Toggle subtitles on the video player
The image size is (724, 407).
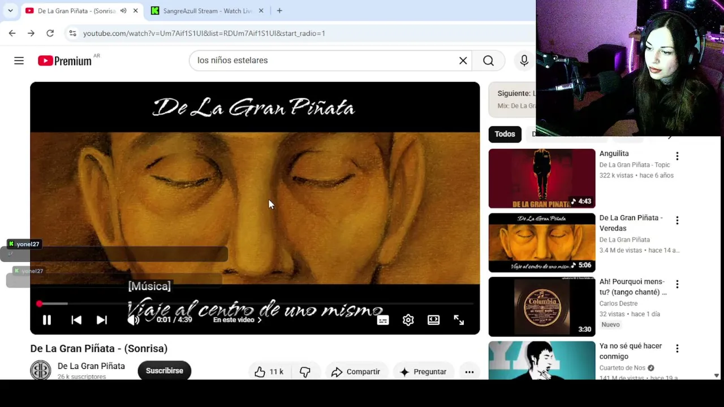pos(383,321)
